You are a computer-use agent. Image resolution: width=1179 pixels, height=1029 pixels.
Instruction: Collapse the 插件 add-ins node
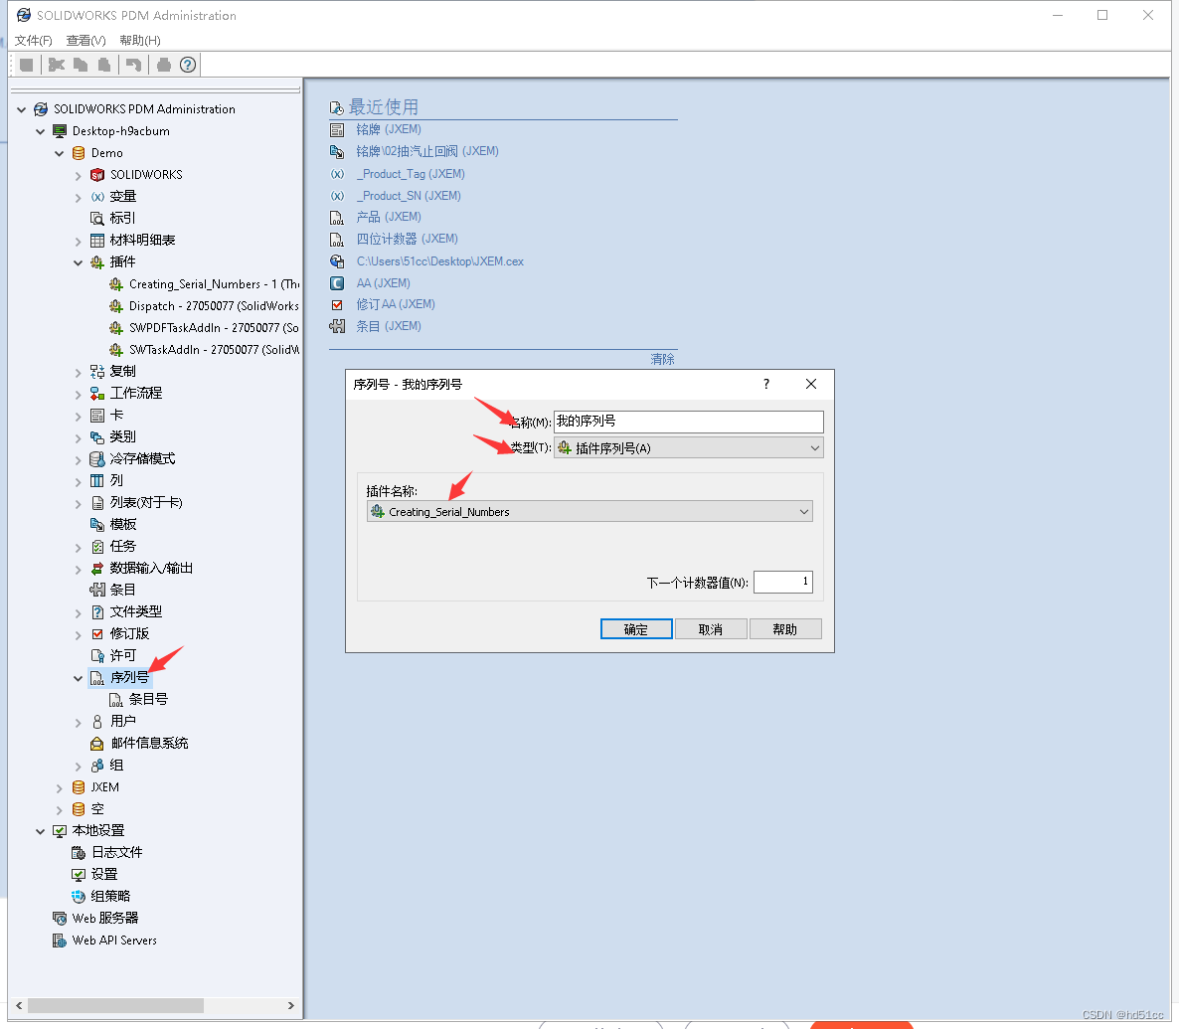click(79, 262)
